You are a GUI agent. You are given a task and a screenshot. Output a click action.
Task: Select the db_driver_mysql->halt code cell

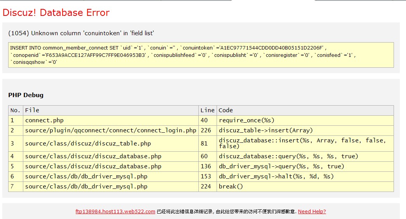coord(276,176)
